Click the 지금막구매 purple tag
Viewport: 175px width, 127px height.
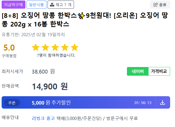tap(13, 5)
